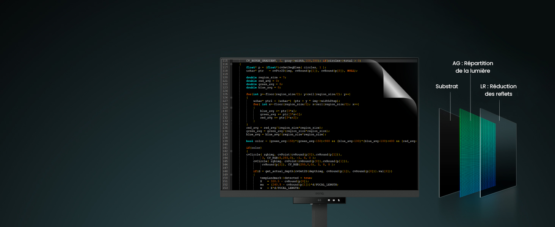Image resolution: width=555 pixels, height=227 pixels.
Task: Select the transparent LR glass layer
Action: pyautogui.click(x=498, y=153)
